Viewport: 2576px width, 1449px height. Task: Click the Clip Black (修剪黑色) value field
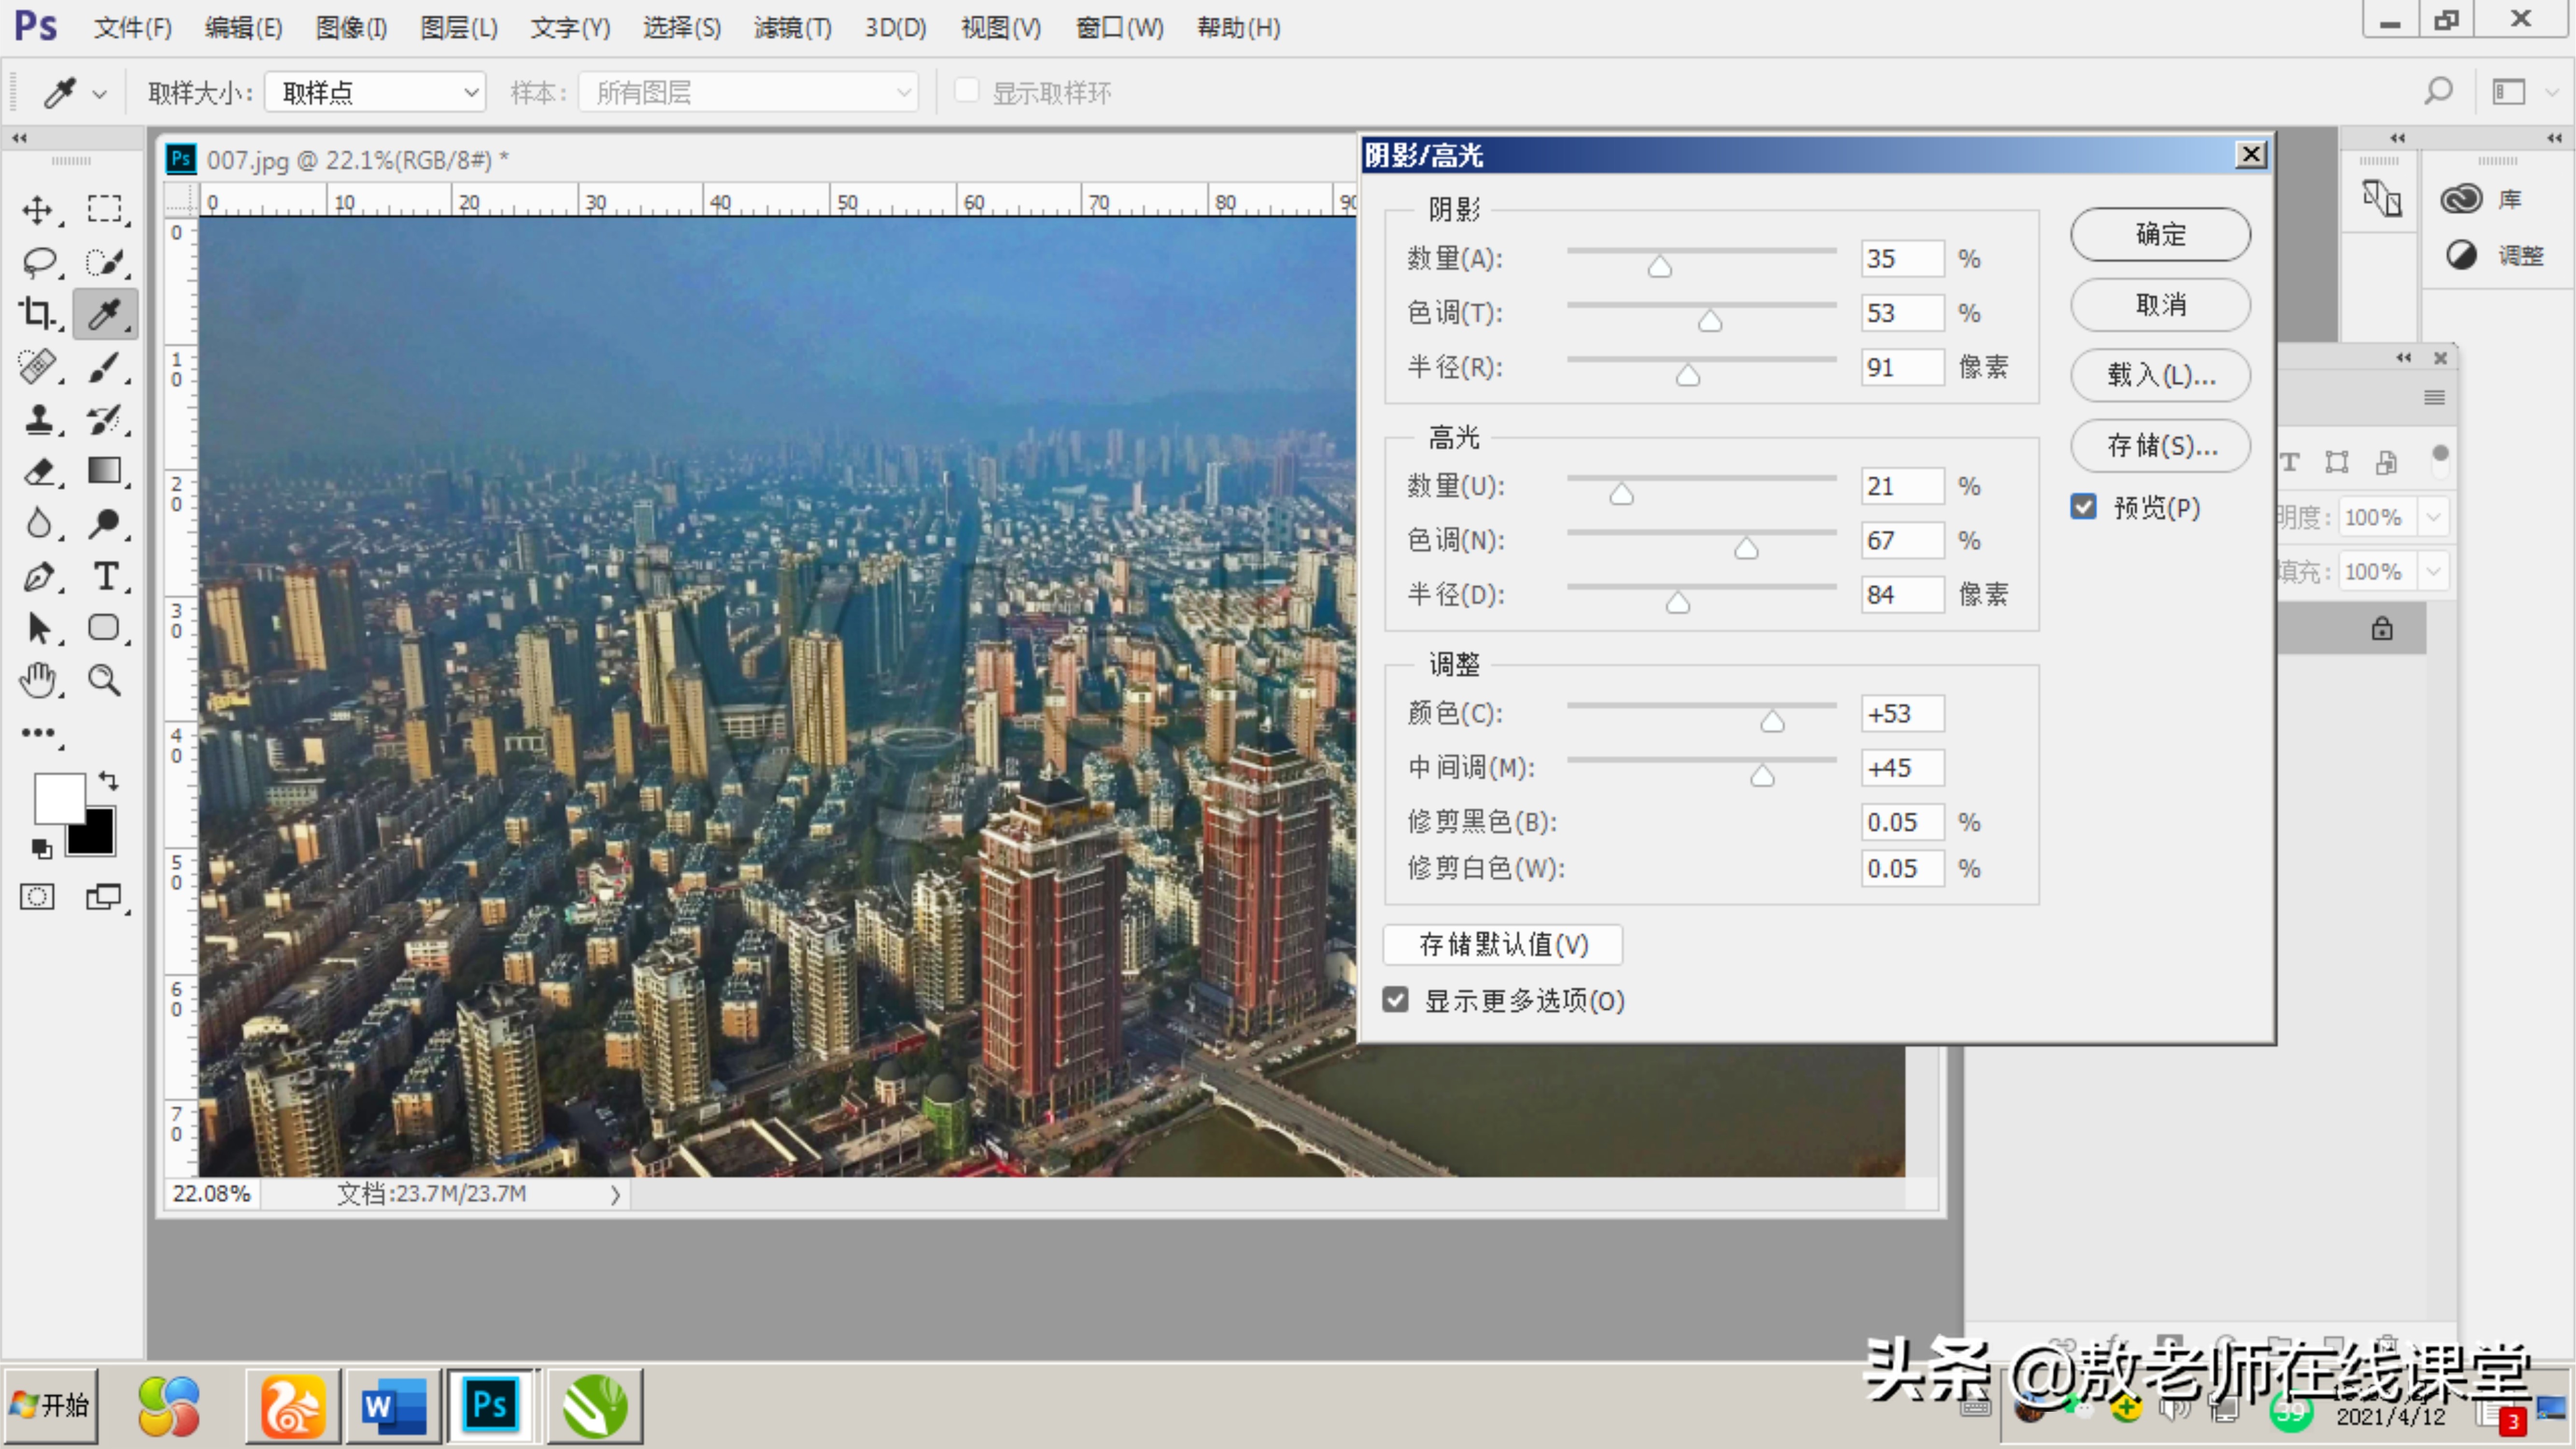[x=1902, y=822]
